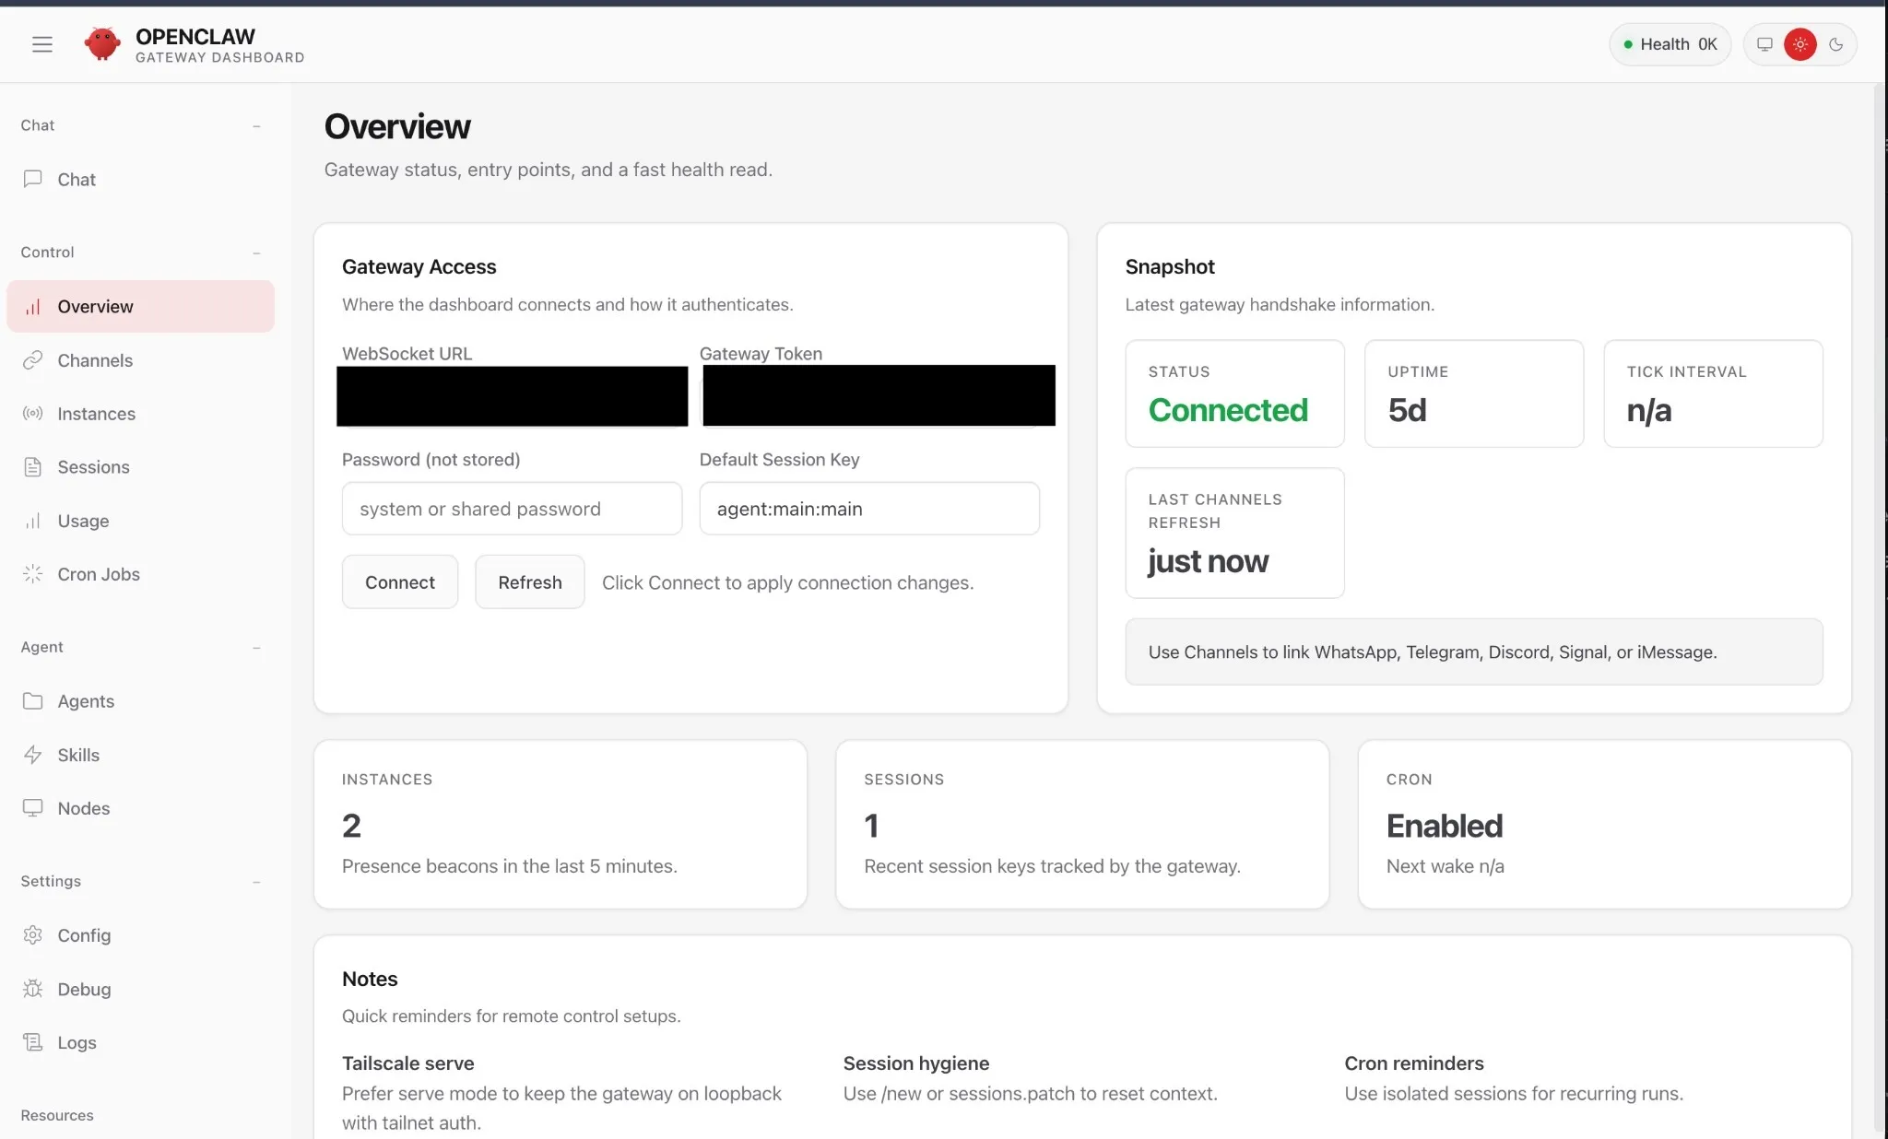Go to Channels in the sidebar
Image resolution: width=1888 pixels, height=1139 pixels.
140,360
